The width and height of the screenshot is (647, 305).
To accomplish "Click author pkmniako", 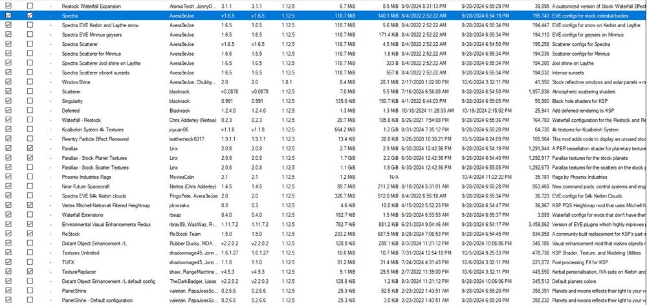I will pos(179,205).
